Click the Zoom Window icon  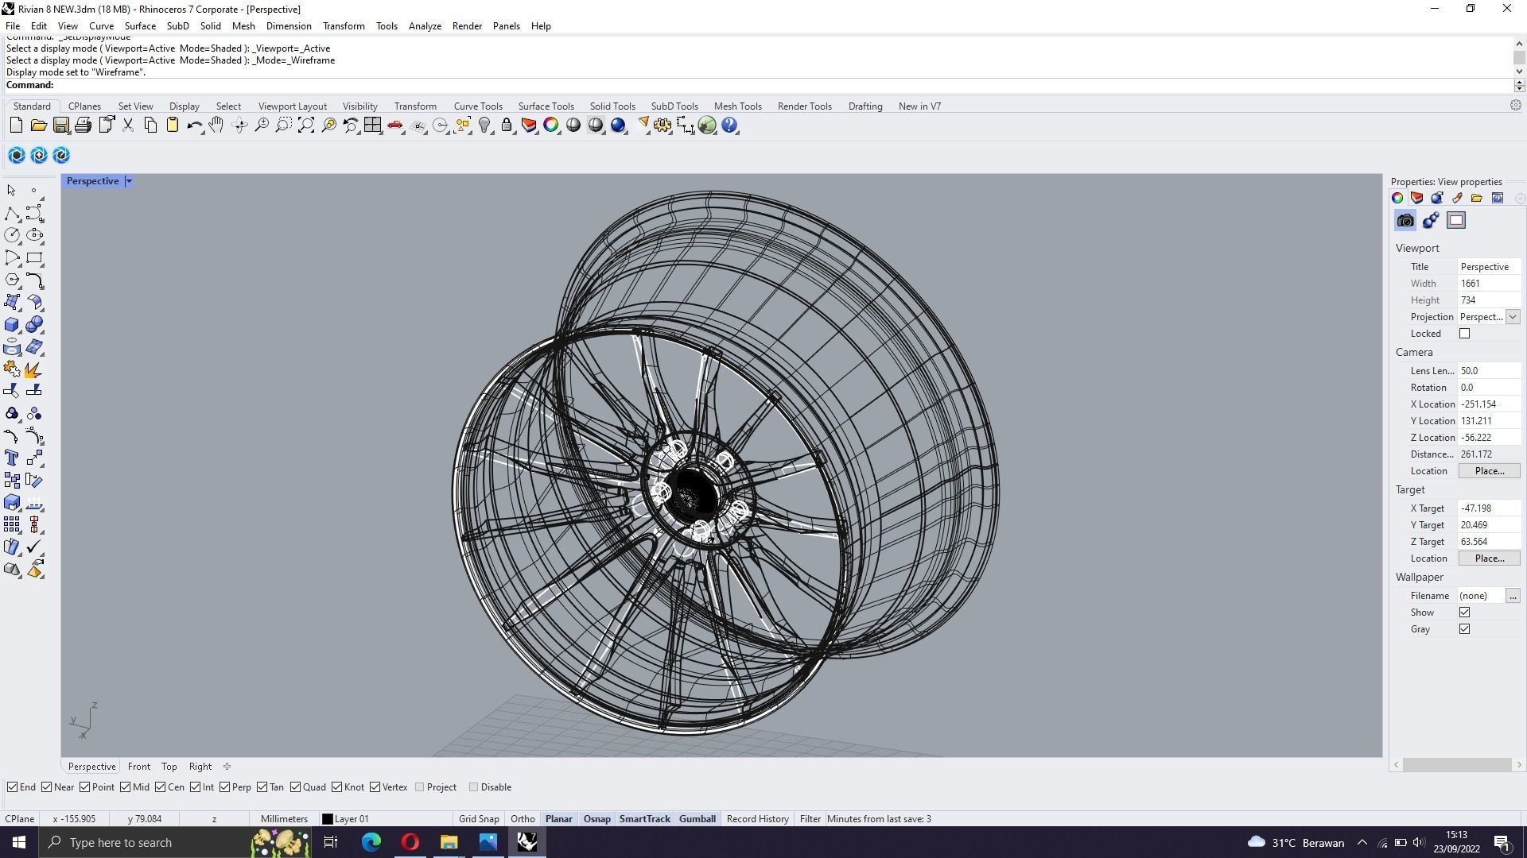coord(284,126)
